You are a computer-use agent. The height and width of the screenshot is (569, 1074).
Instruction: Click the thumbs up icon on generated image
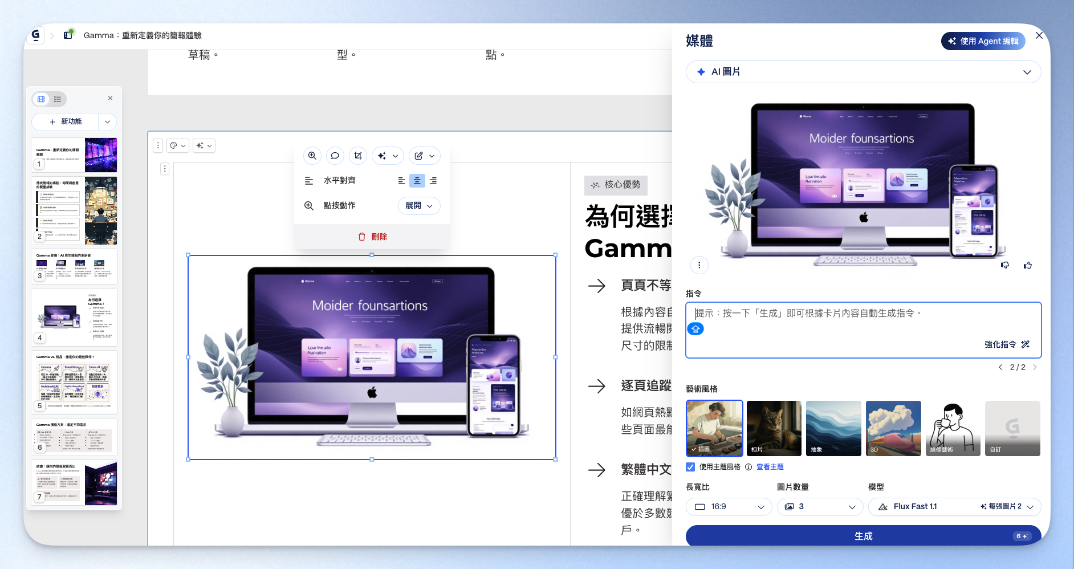pyautogui.click(x=1028, y=265)
